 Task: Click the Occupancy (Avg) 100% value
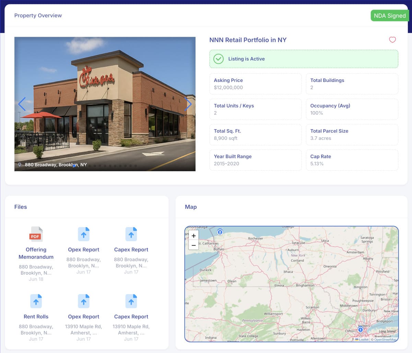316,113
